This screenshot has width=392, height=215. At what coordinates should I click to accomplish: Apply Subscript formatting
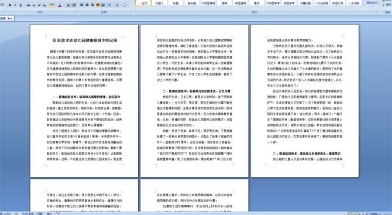pyautogui.click(x=34, y=5)
